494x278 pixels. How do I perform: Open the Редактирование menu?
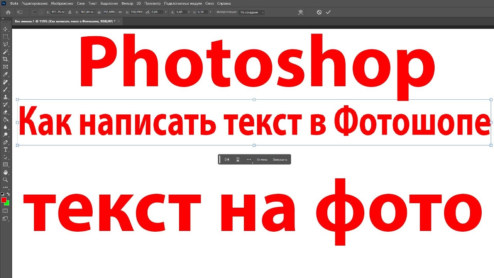click(x=36, y=3)
